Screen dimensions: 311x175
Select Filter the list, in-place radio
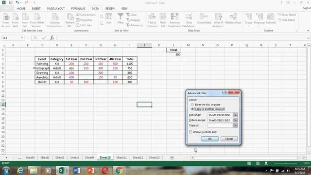coord(192,105)
